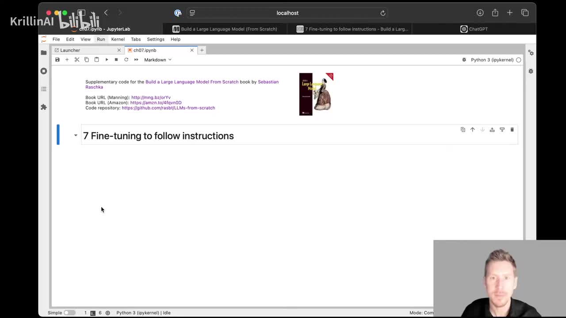Click the Python 3 (ipykernel) kernel name

[492, 60]
